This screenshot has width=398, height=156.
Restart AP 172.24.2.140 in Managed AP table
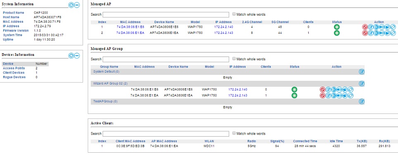393,27
